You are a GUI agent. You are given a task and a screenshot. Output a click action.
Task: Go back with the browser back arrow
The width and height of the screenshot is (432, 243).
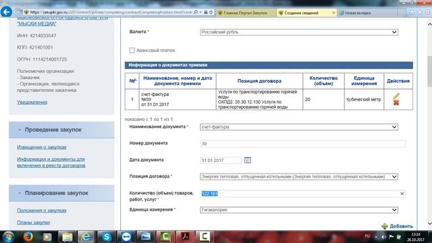(6, 12)
